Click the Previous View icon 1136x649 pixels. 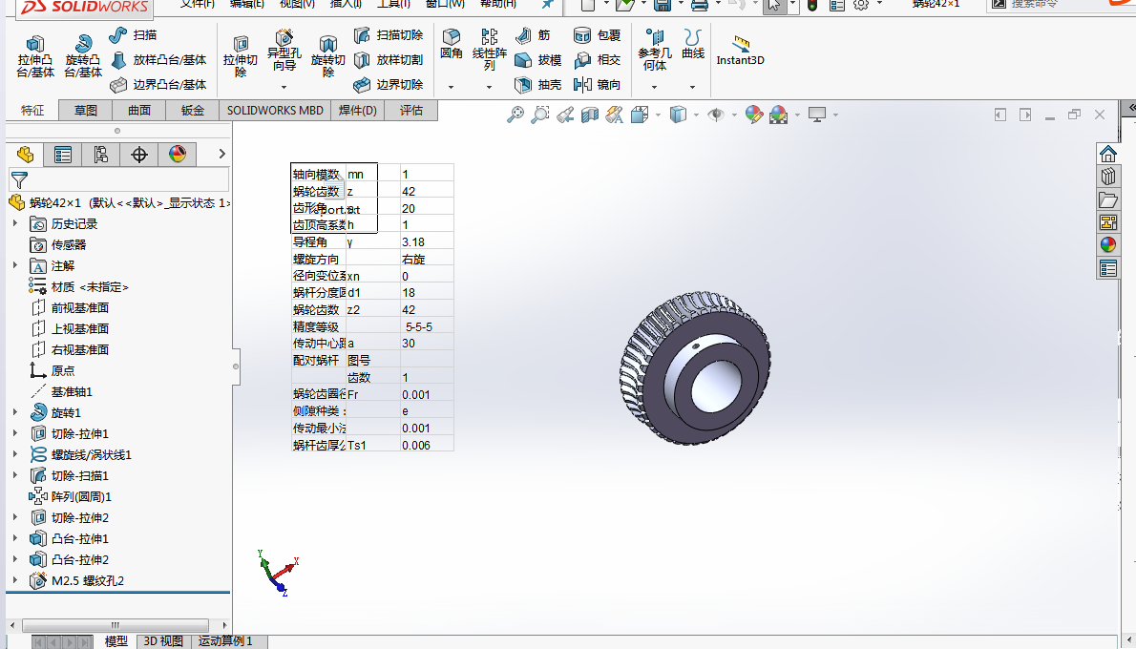click(x=565, y=115)
